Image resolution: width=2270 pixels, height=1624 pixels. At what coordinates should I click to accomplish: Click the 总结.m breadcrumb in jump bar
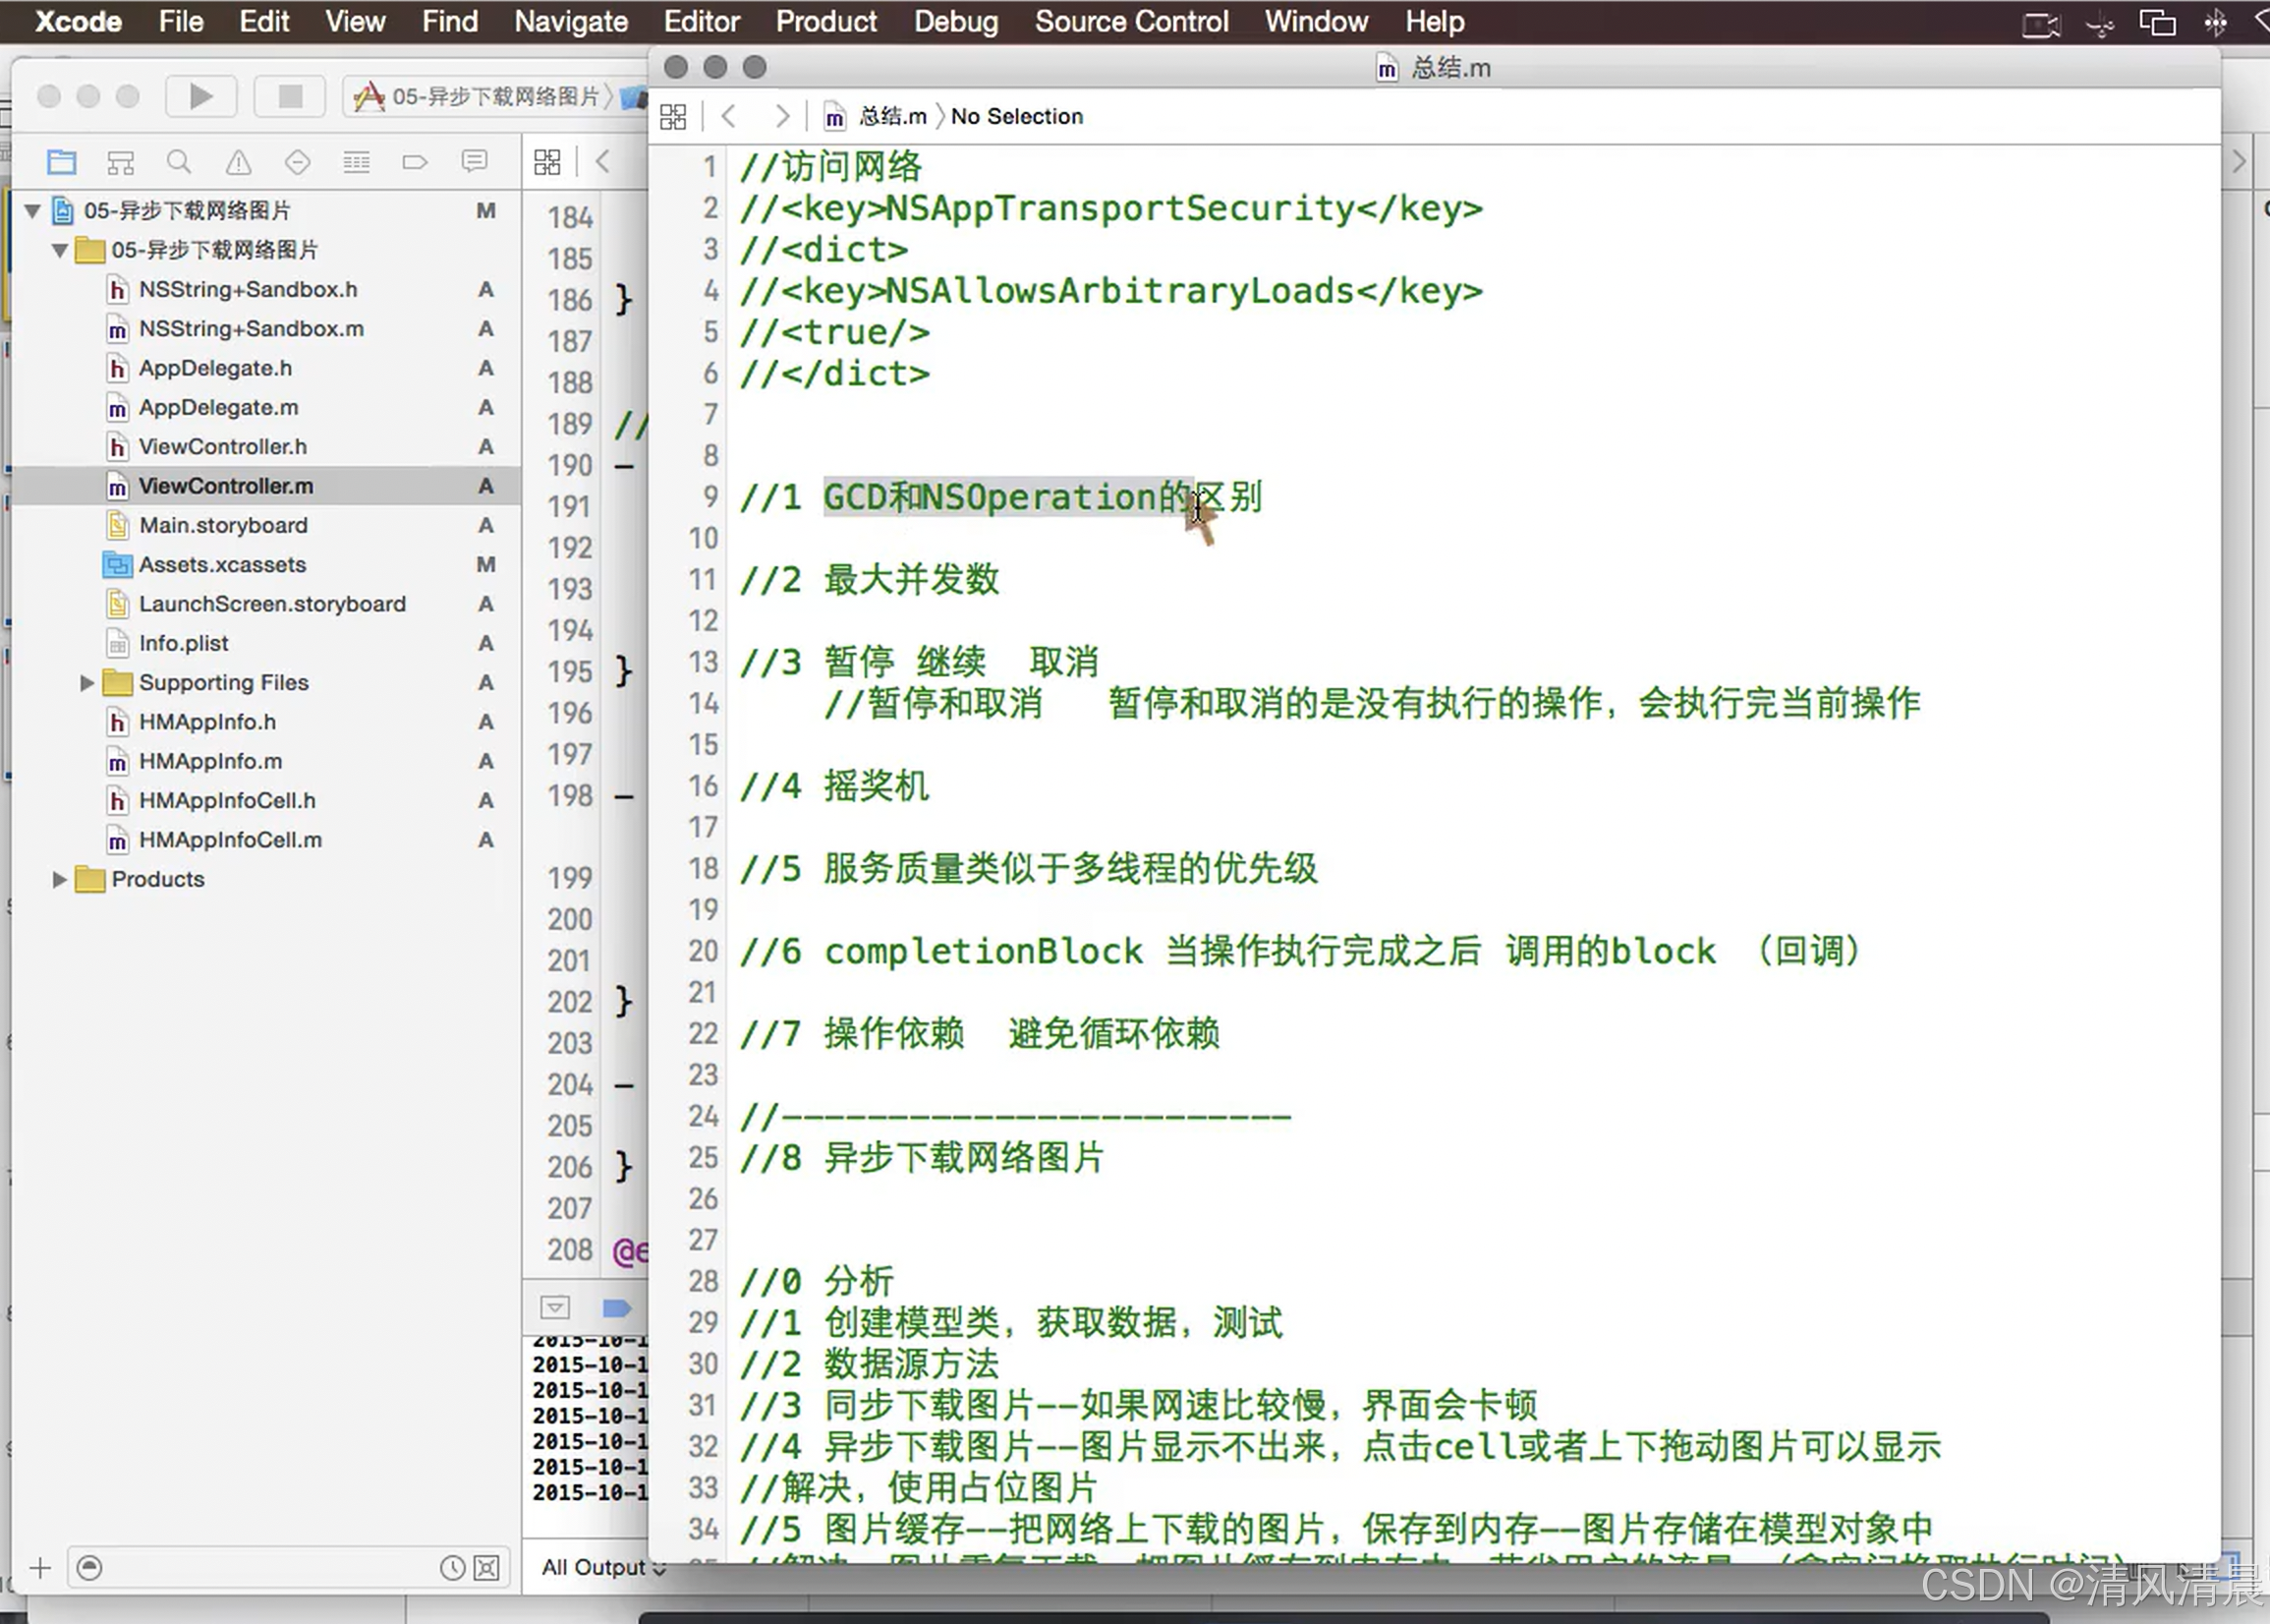pyautogui.click(x=890, y=117)
